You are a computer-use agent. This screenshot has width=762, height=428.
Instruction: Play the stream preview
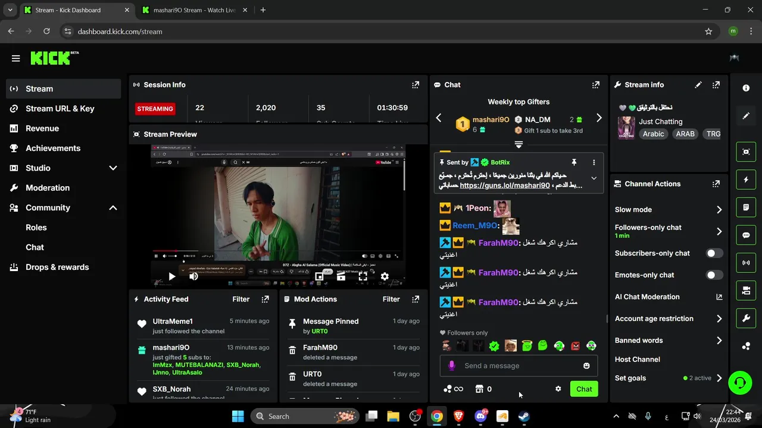(171, 276)
